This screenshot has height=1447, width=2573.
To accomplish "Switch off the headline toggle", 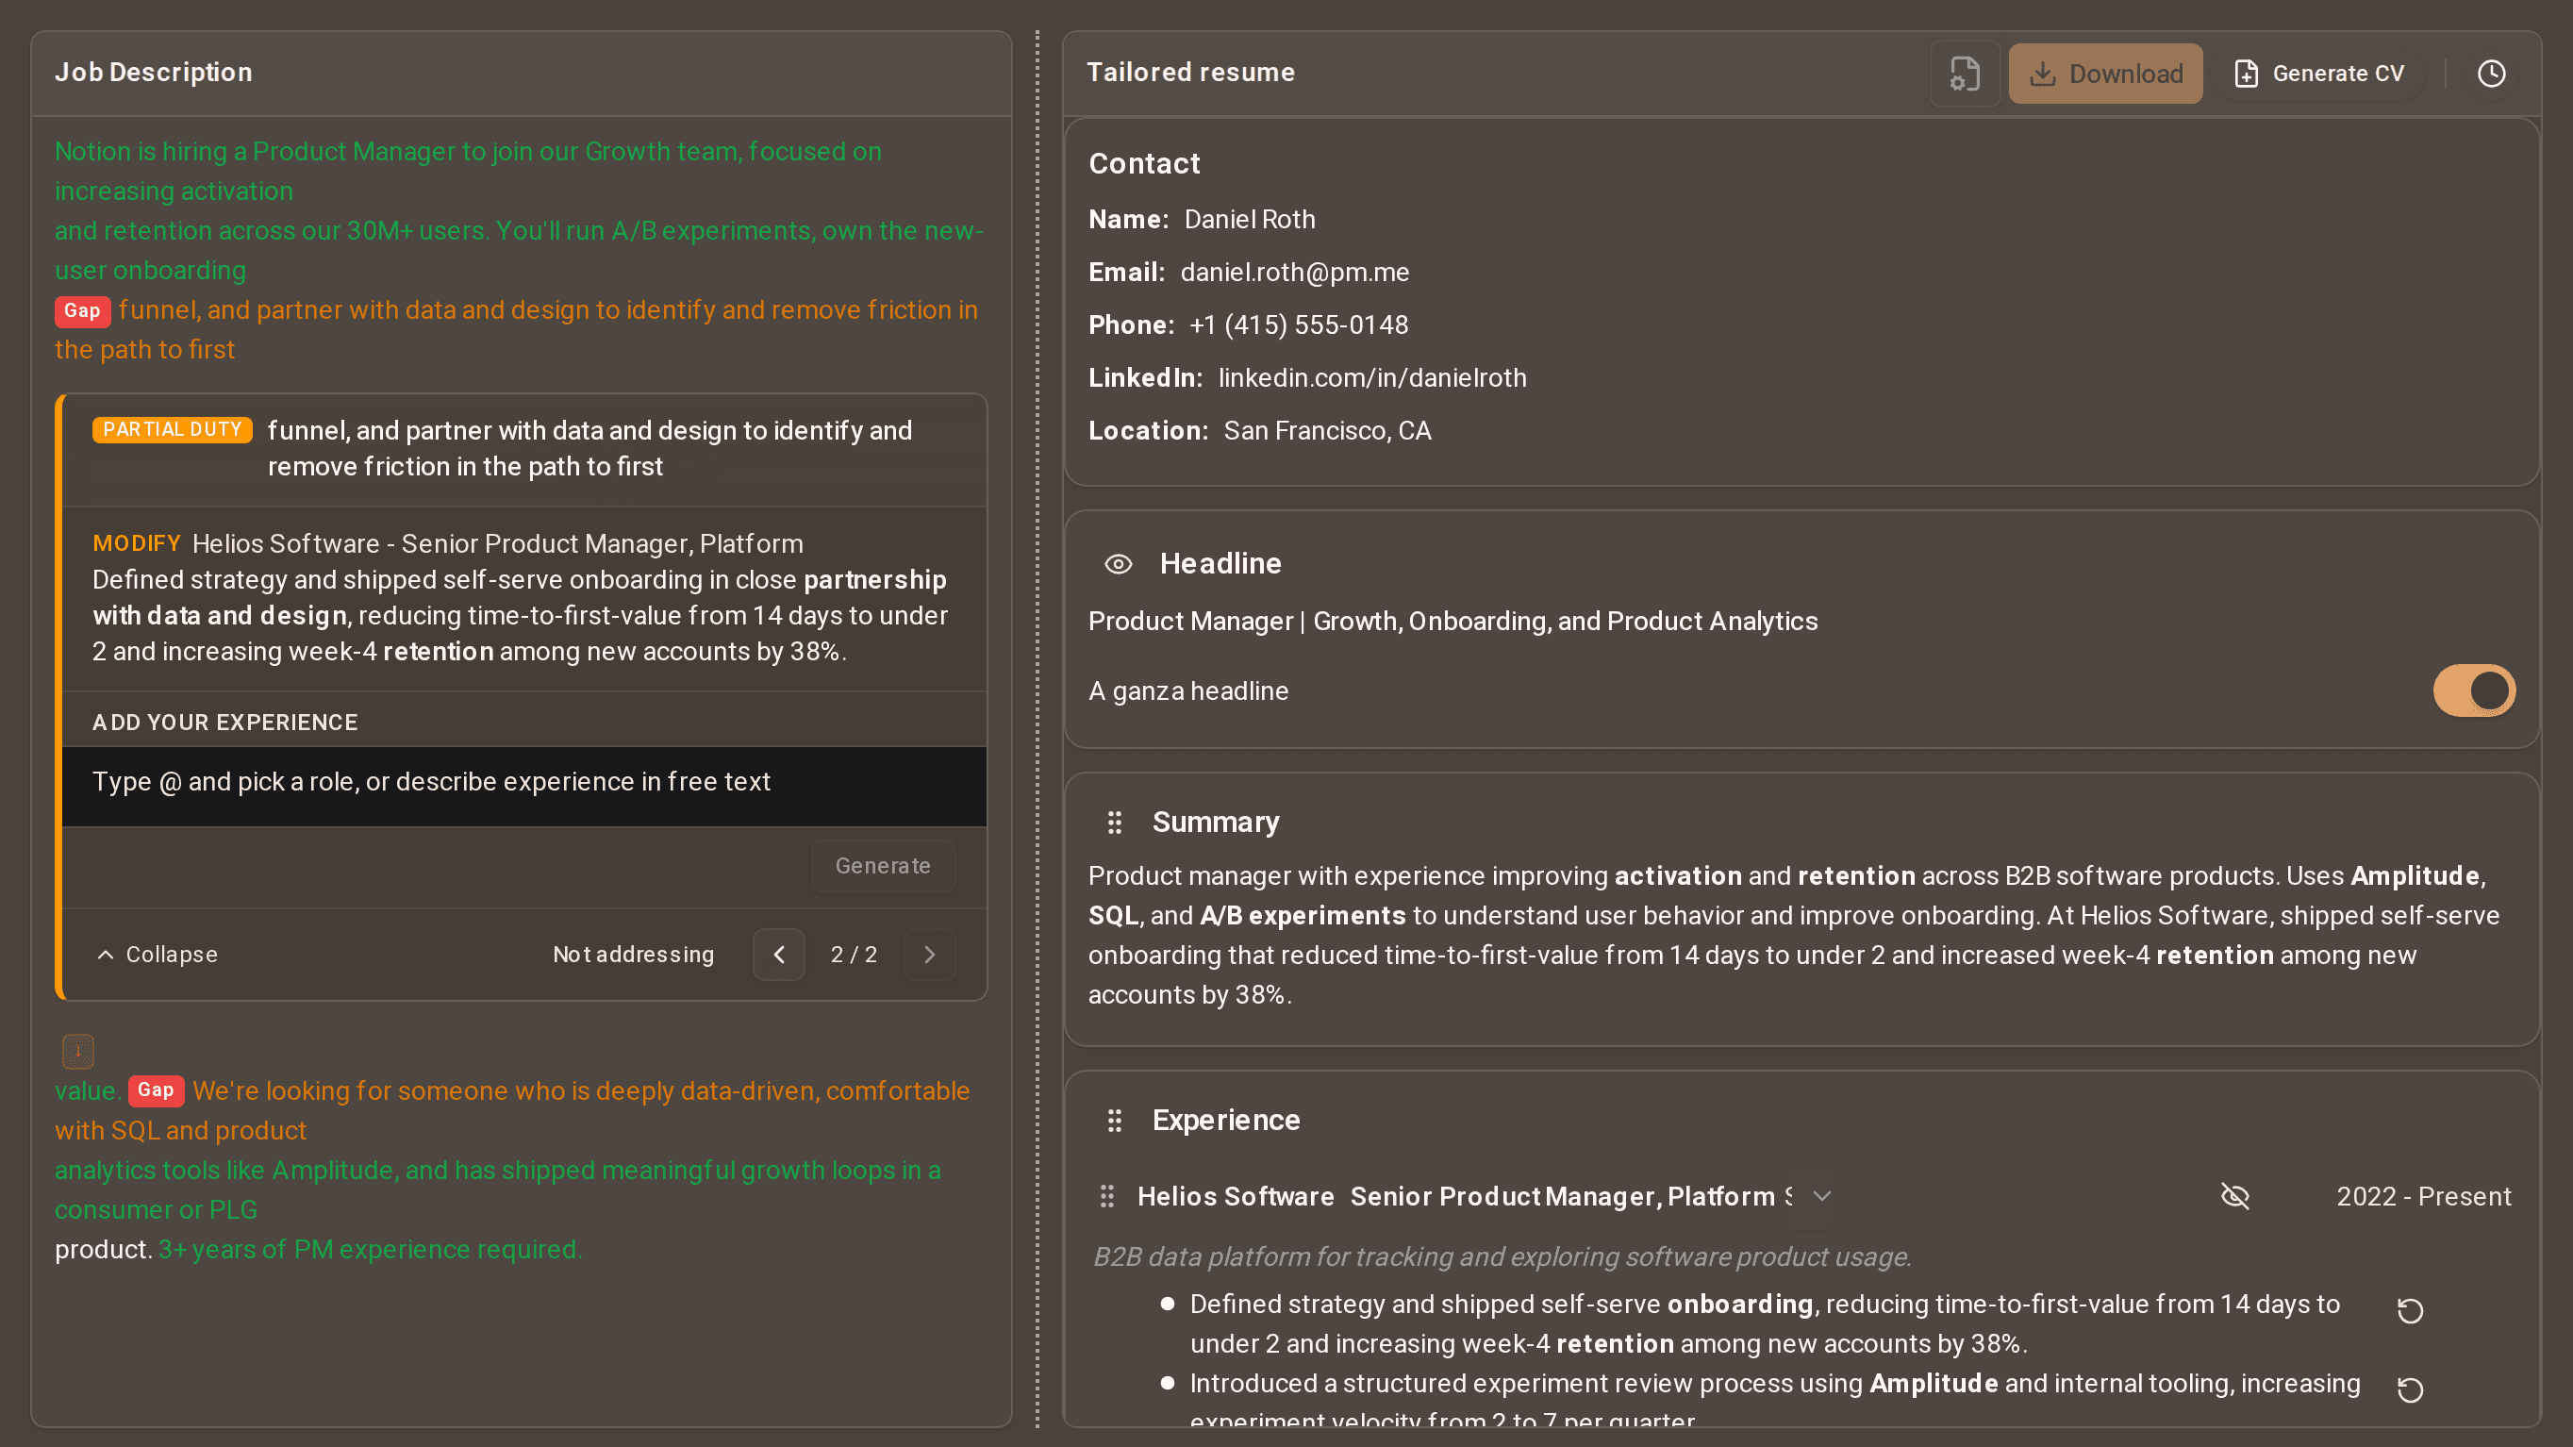I will click(2474, 690).
